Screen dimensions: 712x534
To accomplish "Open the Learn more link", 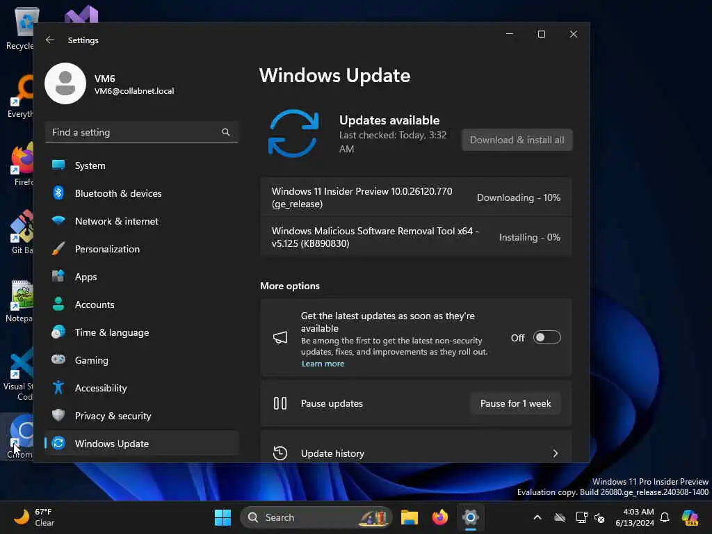I will (x=323, y=363).
